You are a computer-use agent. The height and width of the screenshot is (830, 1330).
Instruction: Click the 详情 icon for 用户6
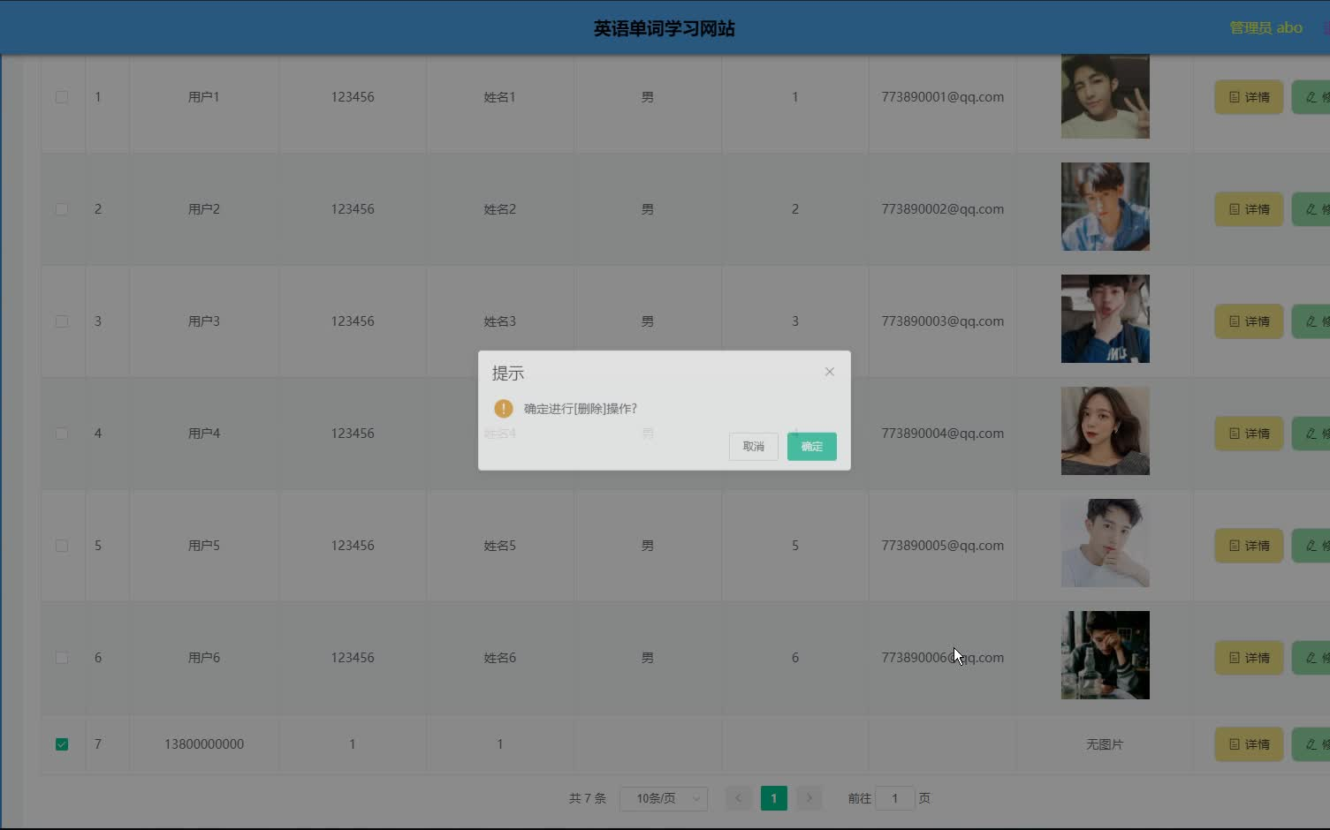tap(1248, 657)
